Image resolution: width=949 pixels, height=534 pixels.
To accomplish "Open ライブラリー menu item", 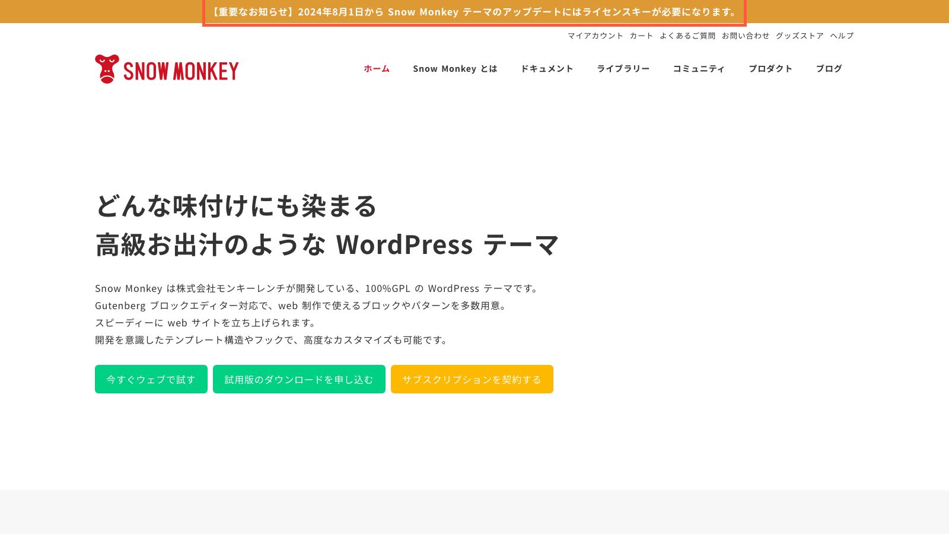I will (623, 69).
